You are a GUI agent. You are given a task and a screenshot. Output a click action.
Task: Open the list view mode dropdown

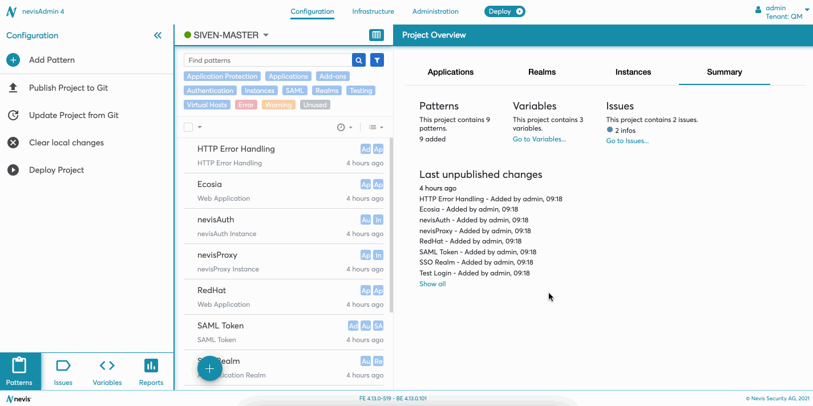[376, 128]
